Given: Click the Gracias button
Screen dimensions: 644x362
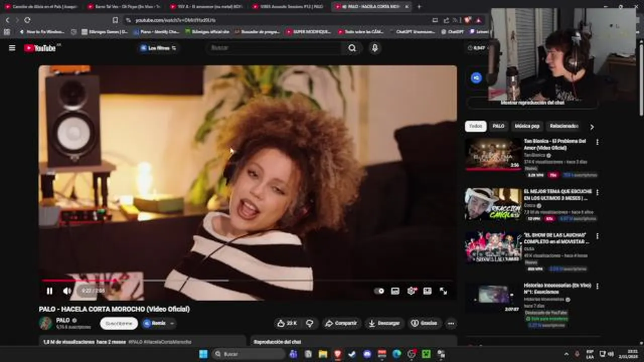Looking at the screenshot, I should click(425, 323).
